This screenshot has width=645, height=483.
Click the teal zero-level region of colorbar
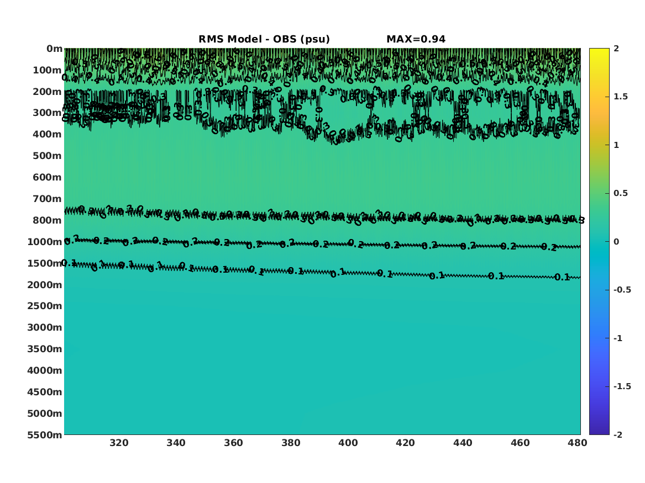tap(599, 242)
